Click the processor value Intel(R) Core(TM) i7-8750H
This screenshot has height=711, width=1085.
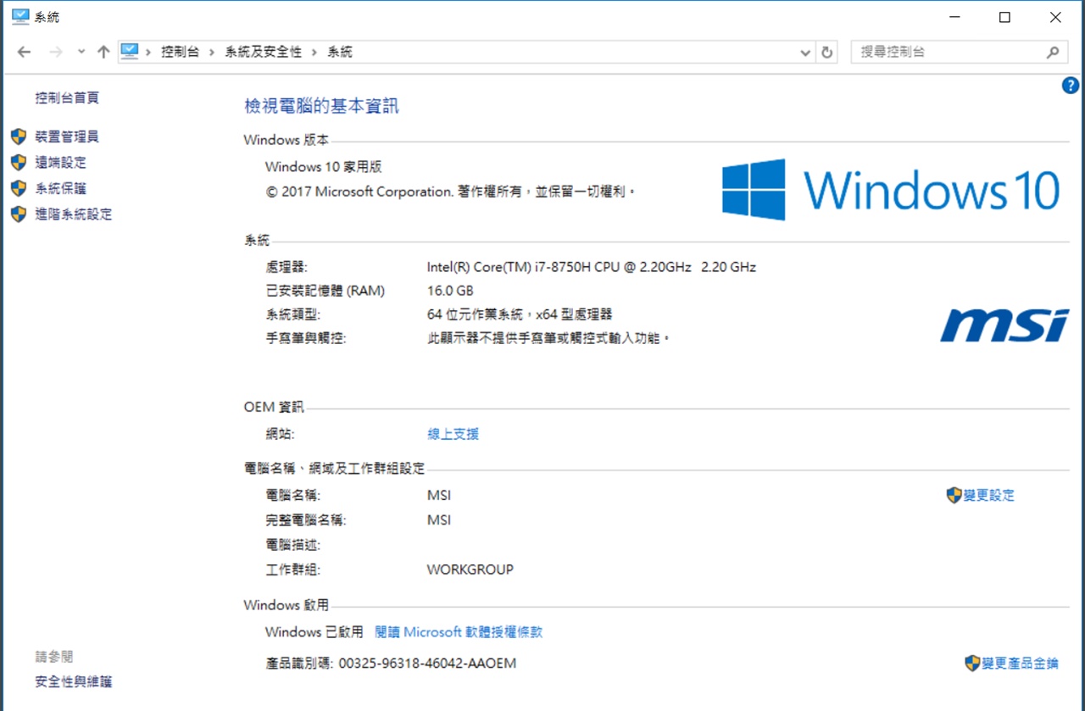(591, 267)
